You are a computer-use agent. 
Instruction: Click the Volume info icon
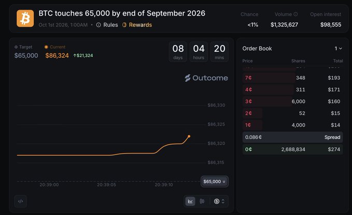[x=295, y=14]
